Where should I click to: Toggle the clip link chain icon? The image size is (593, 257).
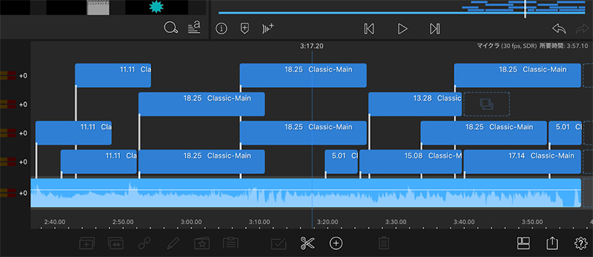[x=144, y=243]
